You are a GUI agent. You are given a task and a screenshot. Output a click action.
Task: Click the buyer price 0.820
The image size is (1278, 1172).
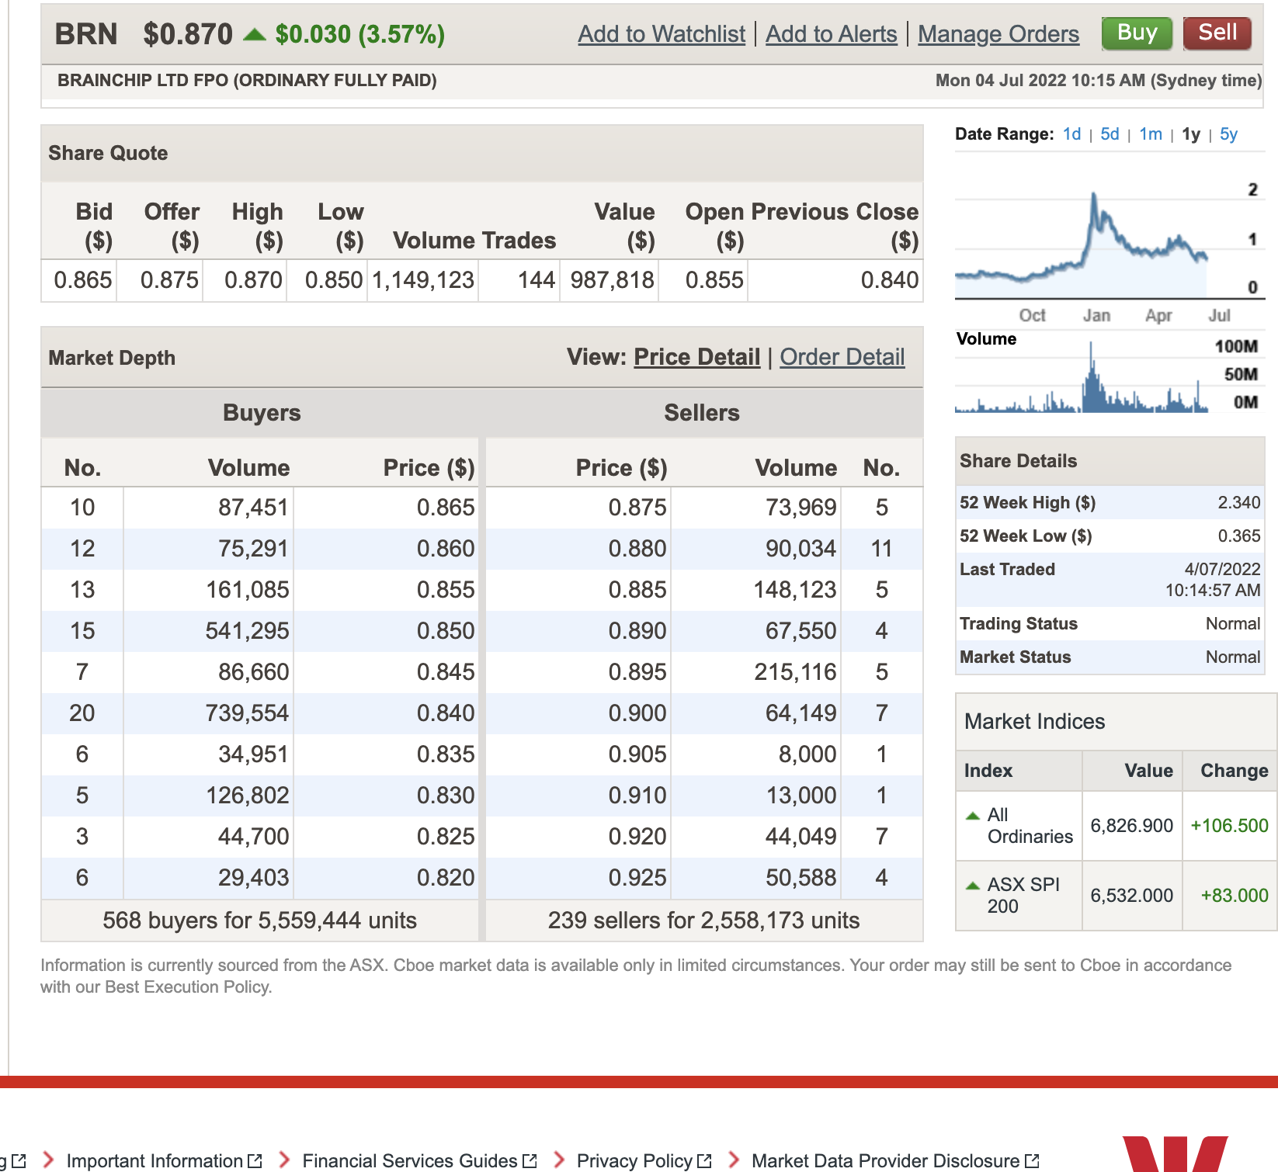tap(446, 878)
